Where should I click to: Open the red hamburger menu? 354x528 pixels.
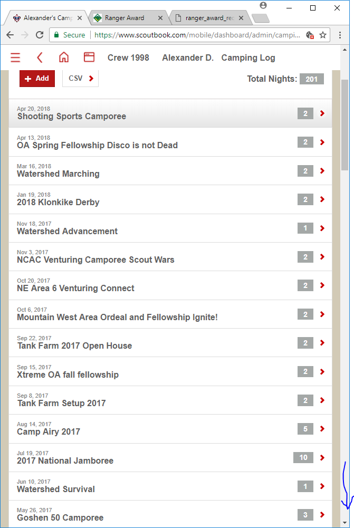click(x=15, y=57)
